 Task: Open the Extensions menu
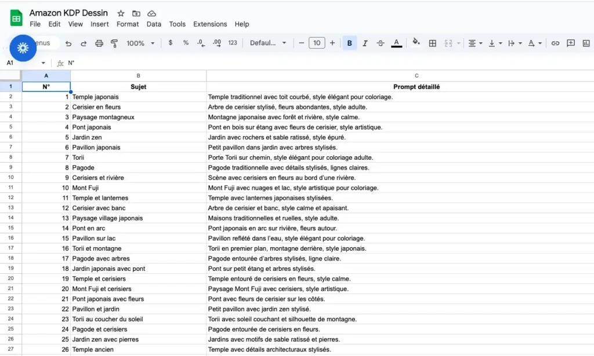click(x=210, y=24)
